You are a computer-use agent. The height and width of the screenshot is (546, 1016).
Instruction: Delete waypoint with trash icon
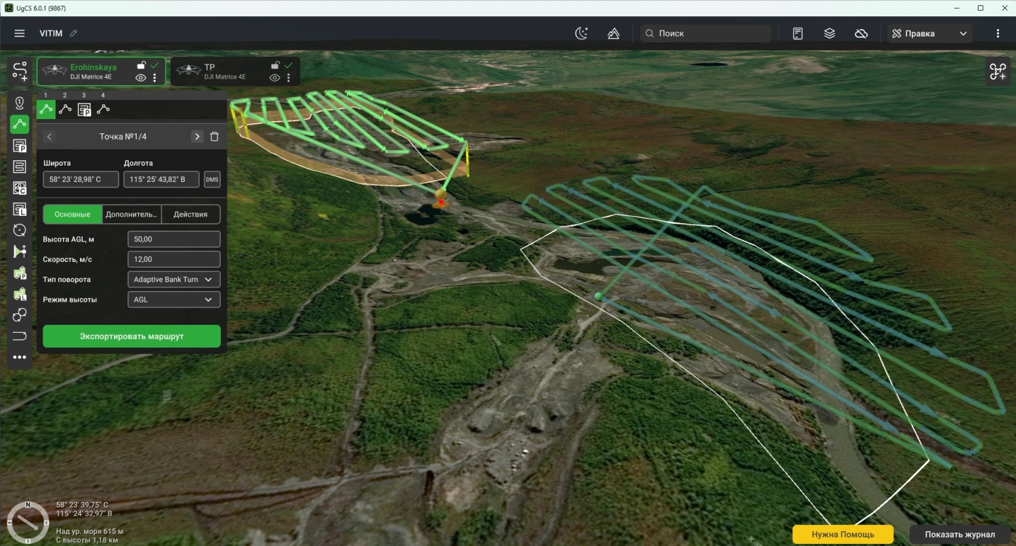pos(214,137)
